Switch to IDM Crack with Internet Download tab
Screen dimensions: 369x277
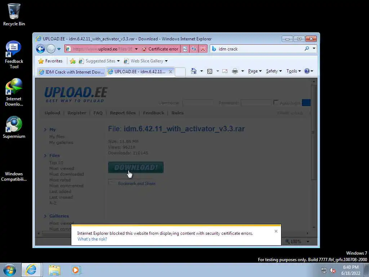pos(72,72)
